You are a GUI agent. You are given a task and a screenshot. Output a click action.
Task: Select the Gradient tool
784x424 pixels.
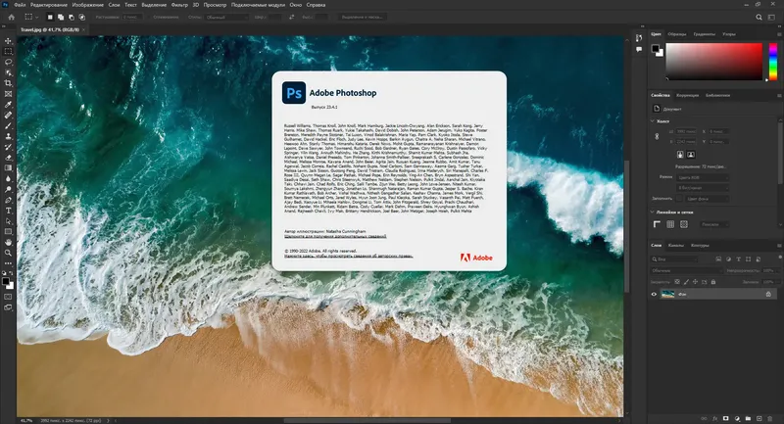8,167
